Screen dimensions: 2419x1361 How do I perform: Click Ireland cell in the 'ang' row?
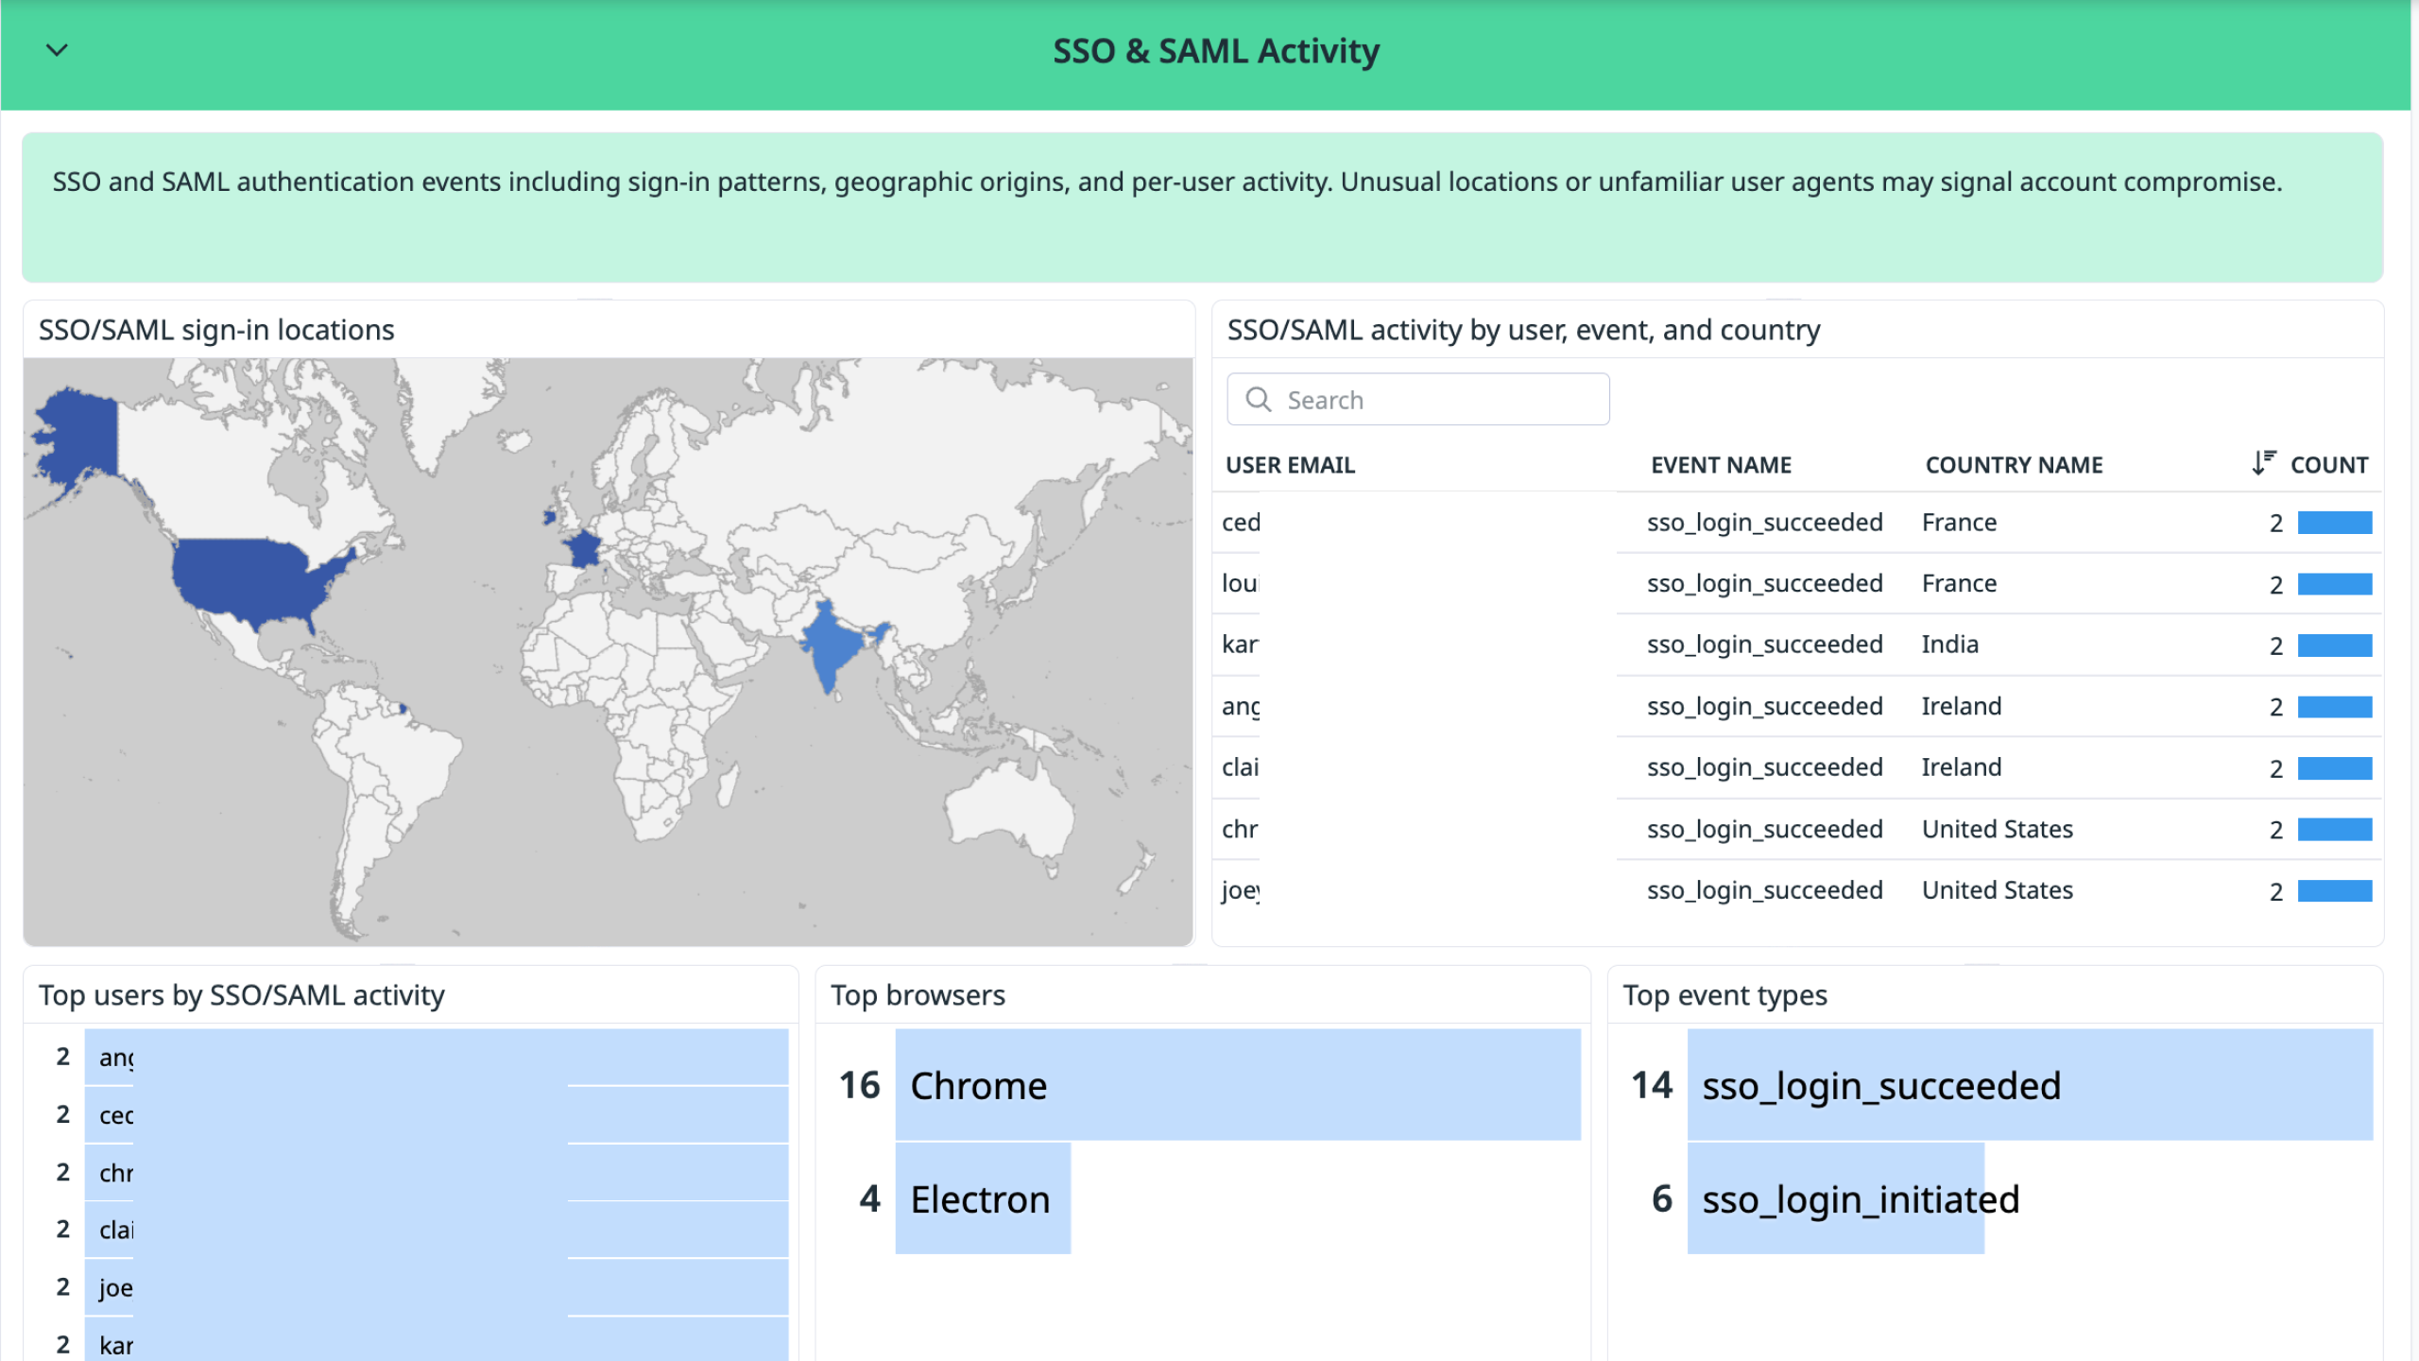coord(1962,707)
